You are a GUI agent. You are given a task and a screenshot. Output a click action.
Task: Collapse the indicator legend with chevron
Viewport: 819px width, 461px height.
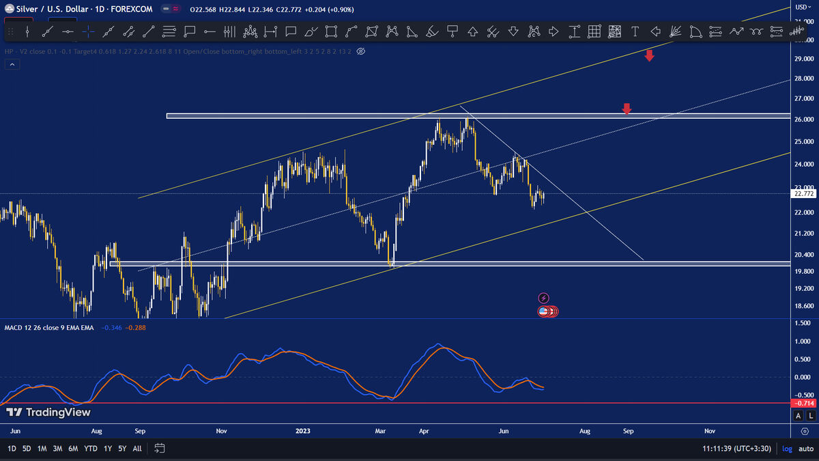pyautogui.click(x=12, y=64)
